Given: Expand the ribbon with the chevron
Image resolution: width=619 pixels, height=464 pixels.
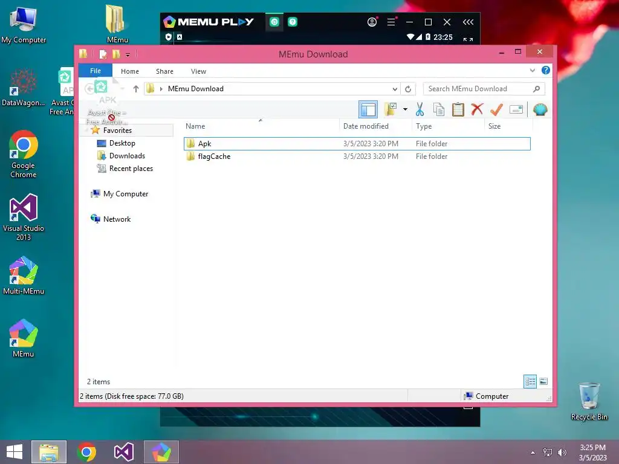Looking at the screenshot, I should tap(532, 70).
